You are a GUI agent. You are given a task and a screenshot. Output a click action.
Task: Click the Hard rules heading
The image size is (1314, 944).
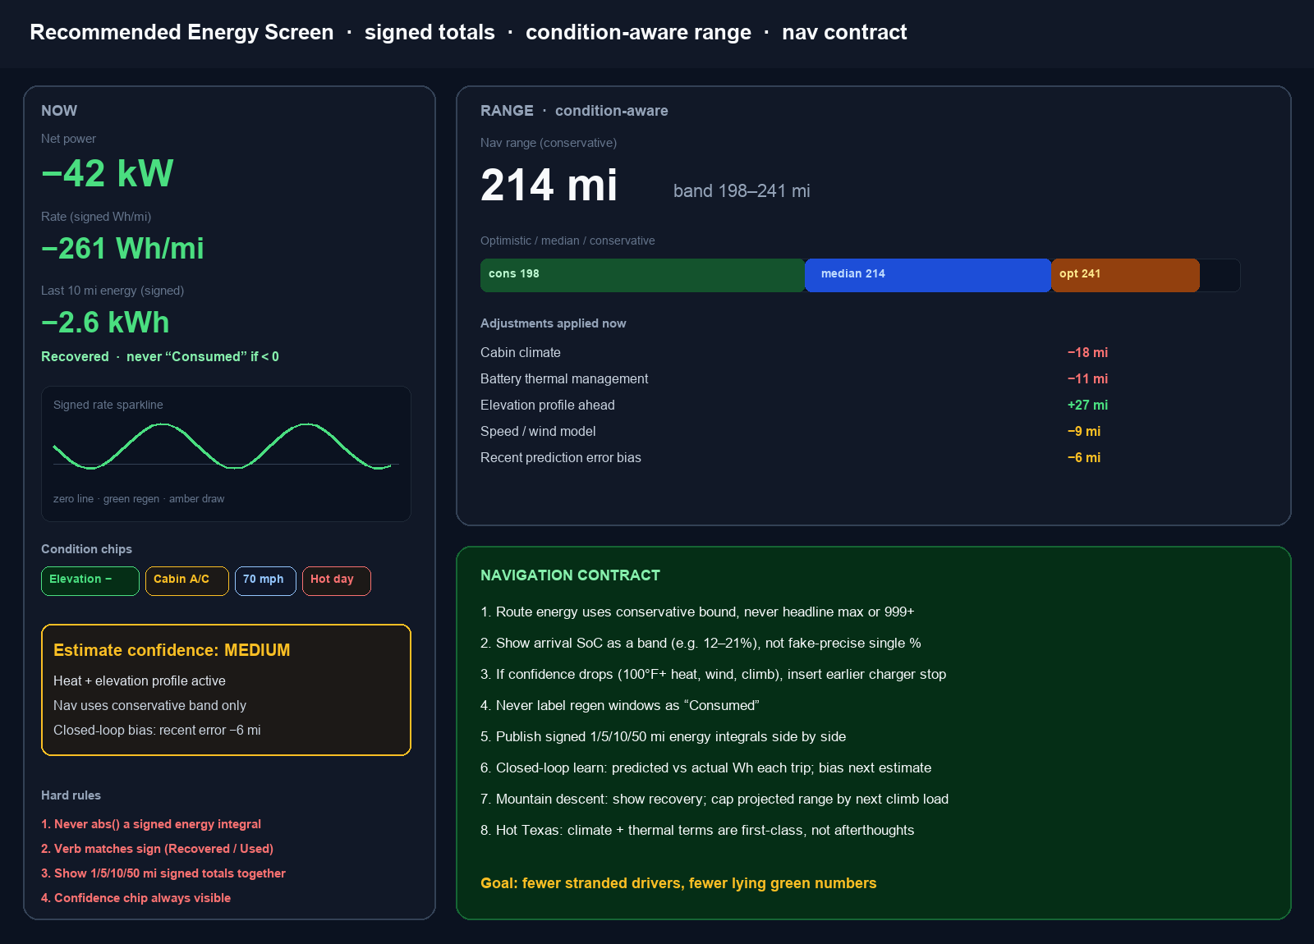coord(71,795)
